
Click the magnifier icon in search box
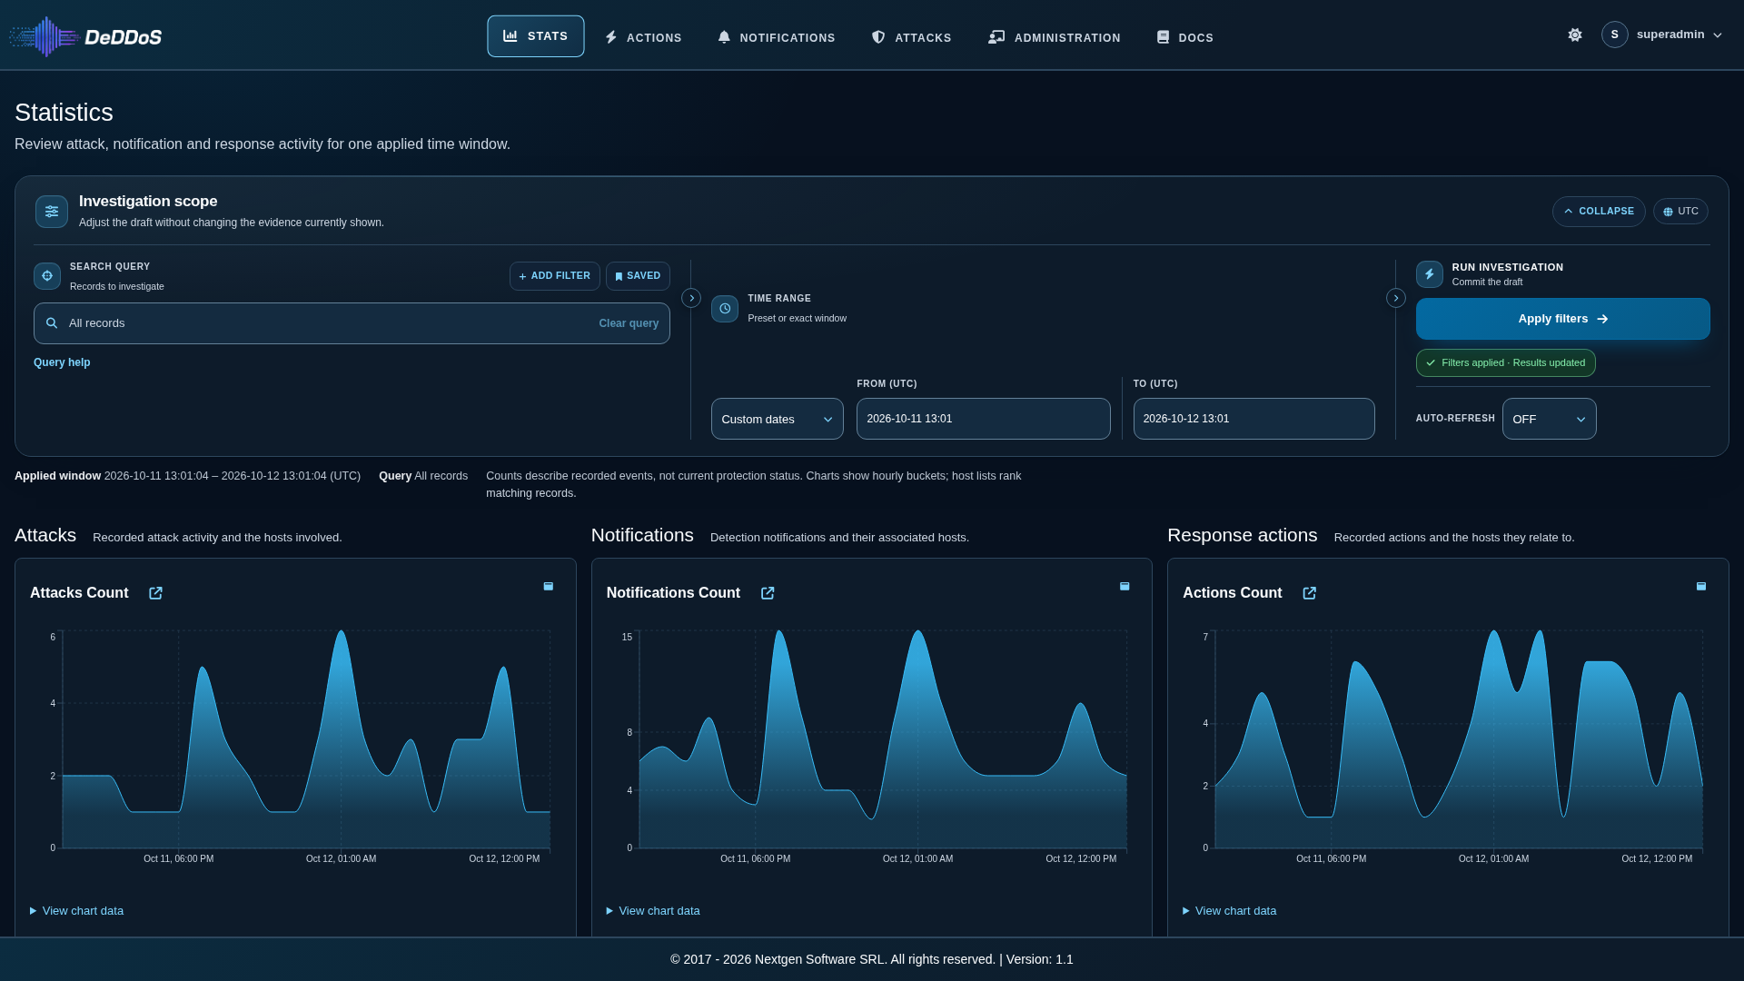(x=52, y=323)
